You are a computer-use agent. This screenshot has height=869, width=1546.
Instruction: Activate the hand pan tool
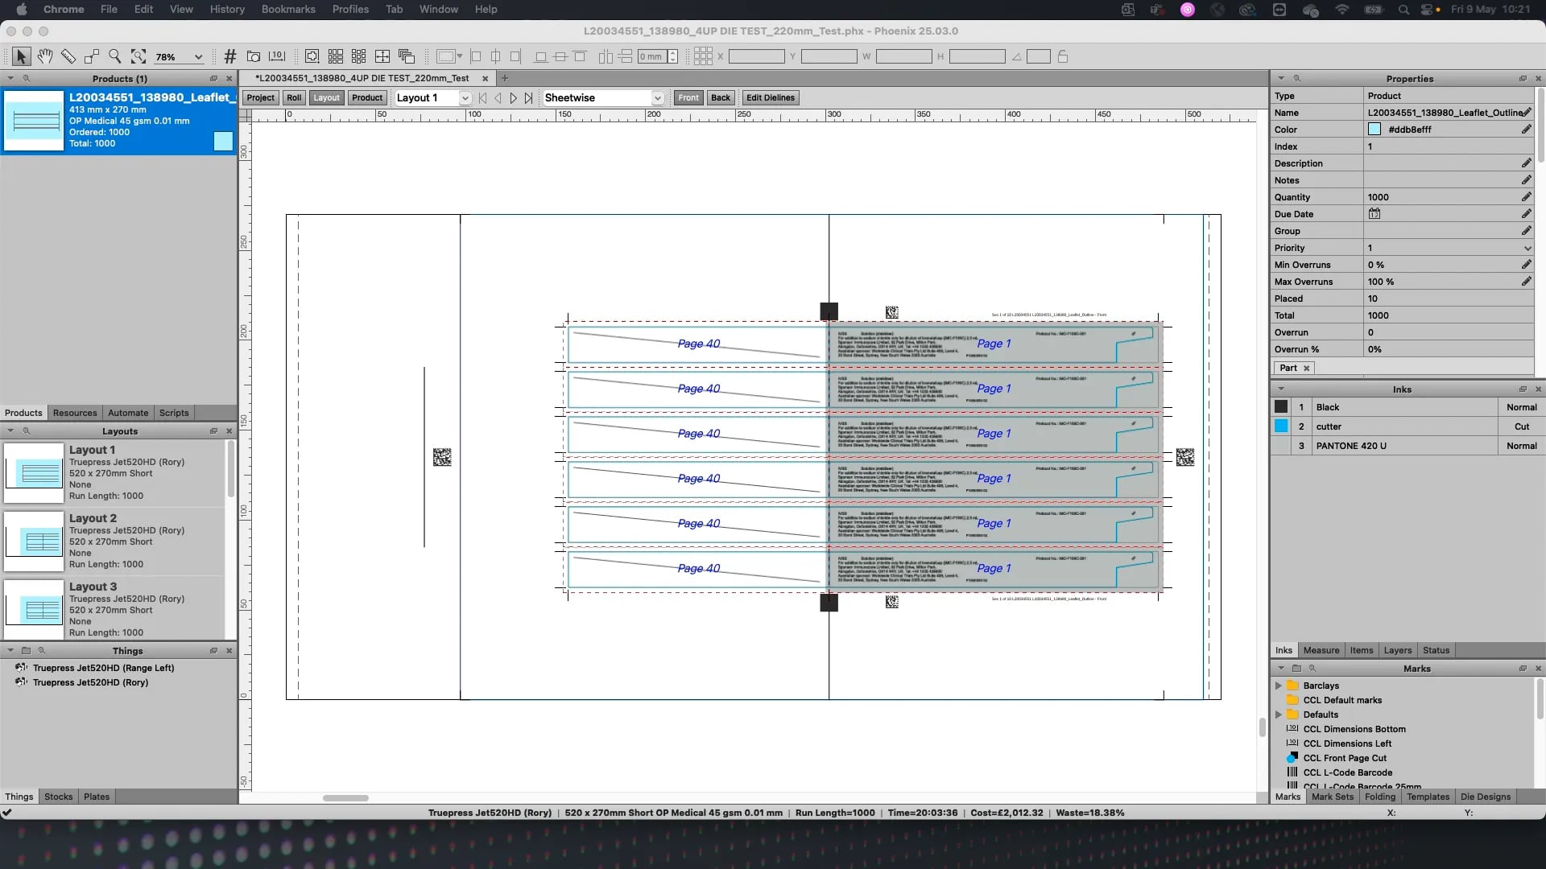[45, 56]
